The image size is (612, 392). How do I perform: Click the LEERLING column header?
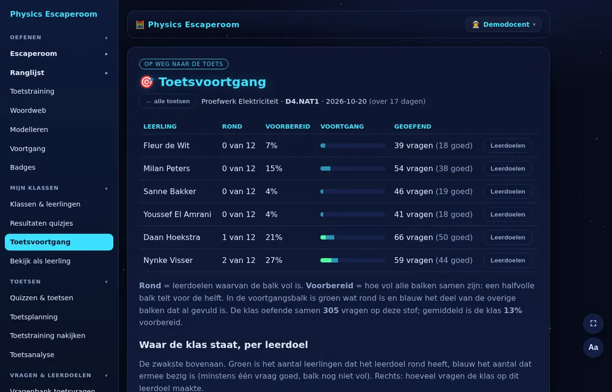tap(160, 127)
